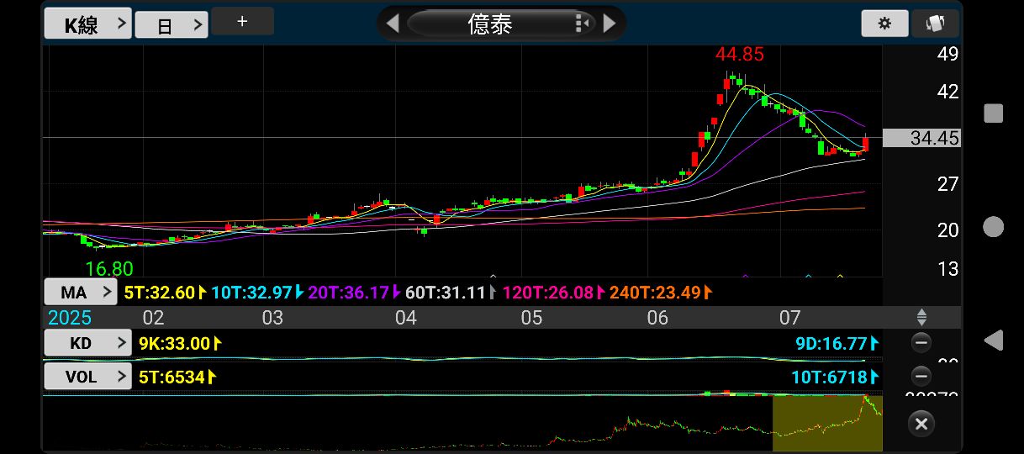Adjust panel height with up-down arrows
The height and width of the screenshot is (454, 1024).
(x=921, y=318)
